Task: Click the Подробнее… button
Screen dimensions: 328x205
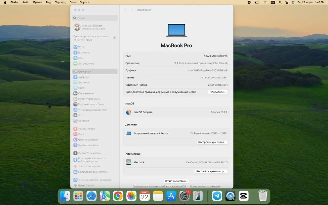Action: 218,92
